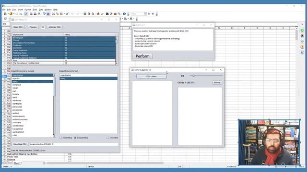307x172 pixels.
Task: Click the Sheet1 tab in Calc
Action: 17,163
